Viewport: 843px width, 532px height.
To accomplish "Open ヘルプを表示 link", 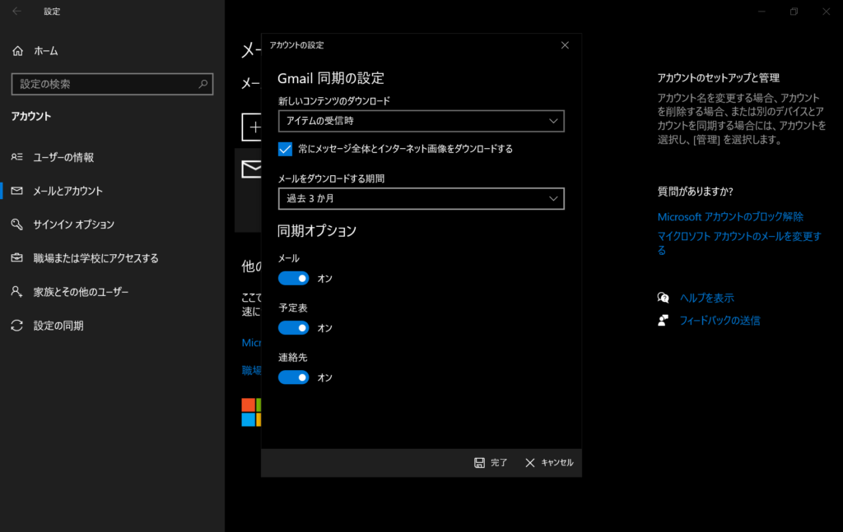I will point(706,298).
